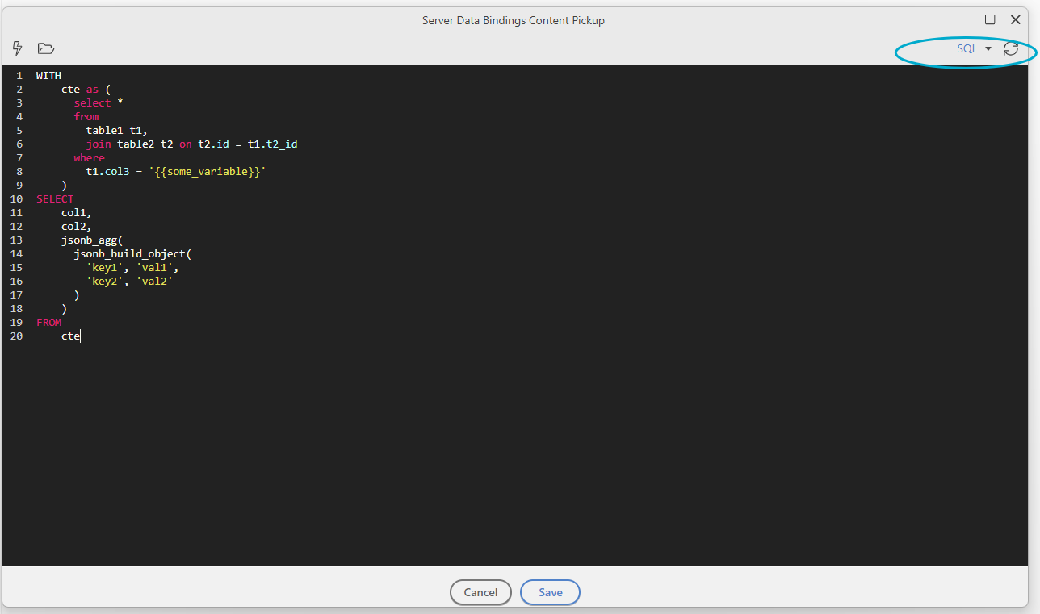Image resolution: width=1040 pixels, height=614 pixels.
Task: Open the SQL language dropdown
Action: (974, 49)
